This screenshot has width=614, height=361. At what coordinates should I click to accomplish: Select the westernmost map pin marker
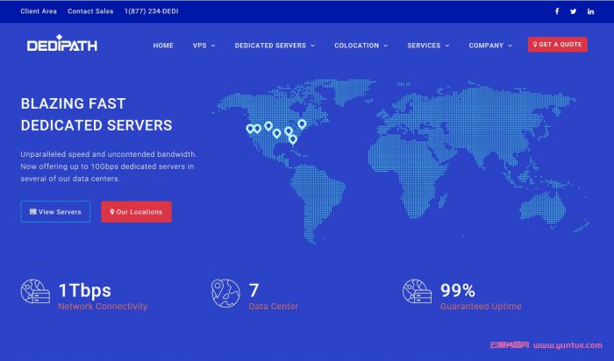click(x=250, y=129)
